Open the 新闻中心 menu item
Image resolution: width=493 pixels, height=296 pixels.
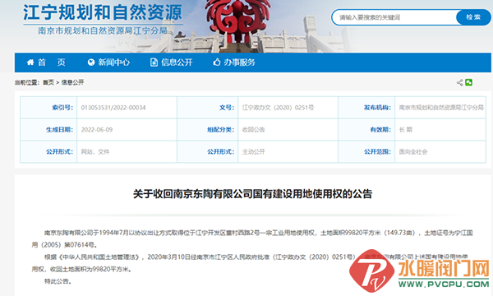pos(108,62)
